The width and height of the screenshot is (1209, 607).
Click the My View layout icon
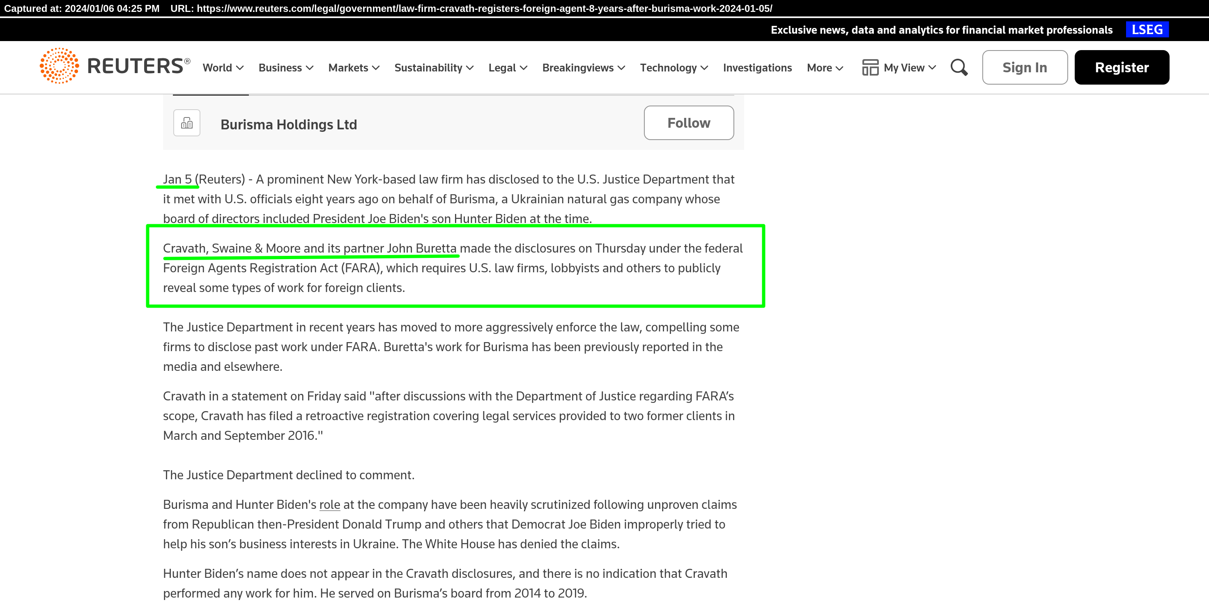[x=870, y=68]
